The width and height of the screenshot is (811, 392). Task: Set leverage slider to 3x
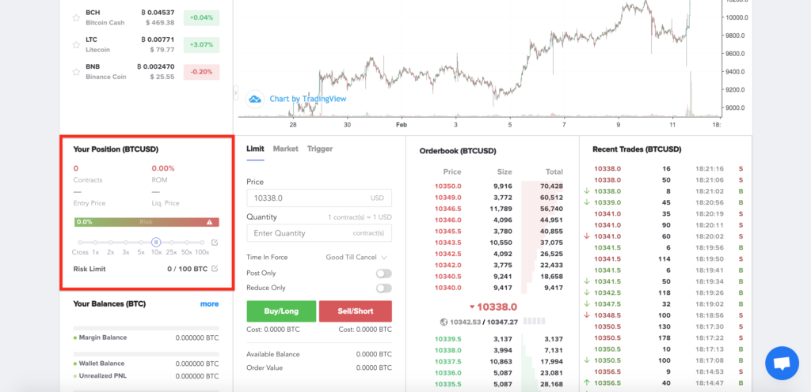tap(126, 243)
